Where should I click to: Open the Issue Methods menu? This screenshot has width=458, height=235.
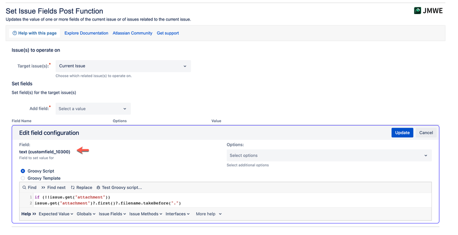pyautogui.click(x=145, y=214)
